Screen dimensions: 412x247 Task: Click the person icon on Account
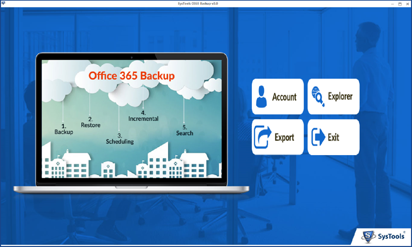262,97
